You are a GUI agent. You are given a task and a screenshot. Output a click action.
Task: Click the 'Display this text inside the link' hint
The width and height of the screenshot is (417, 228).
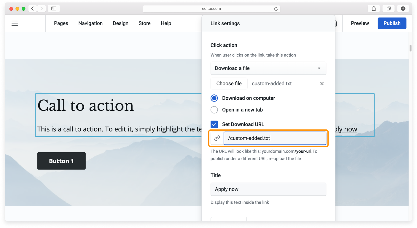pyautogui.click(x=240, y=202)
